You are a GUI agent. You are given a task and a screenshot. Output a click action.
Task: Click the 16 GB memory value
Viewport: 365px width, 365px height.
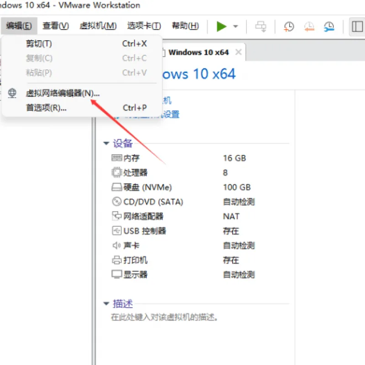pos(235,158)
